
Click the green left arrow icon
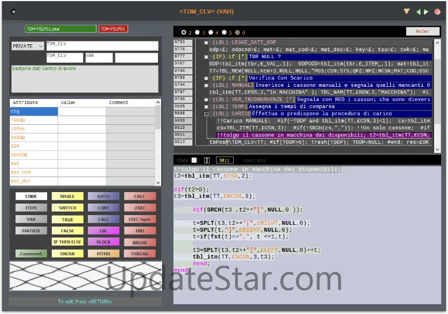418,12
